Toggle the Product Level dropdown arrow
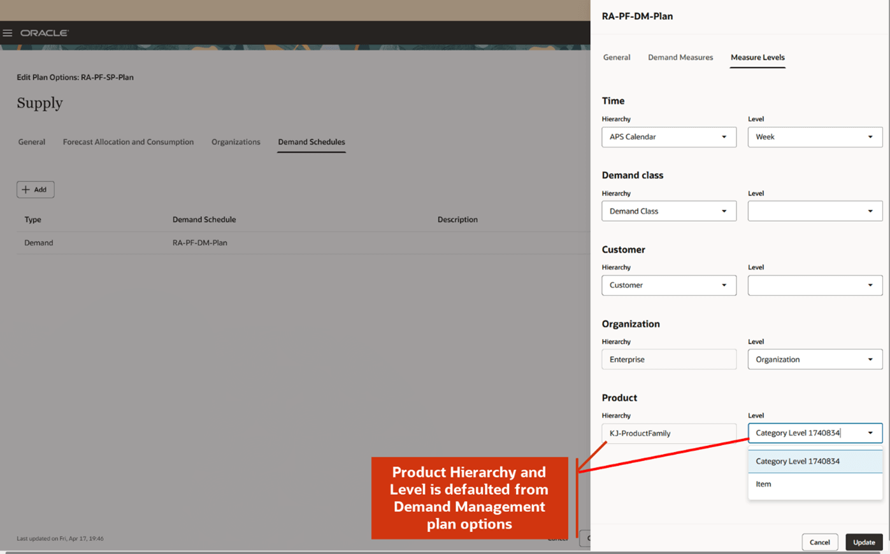890x554 pixels. pyautogui.click(x=870, y=433)
